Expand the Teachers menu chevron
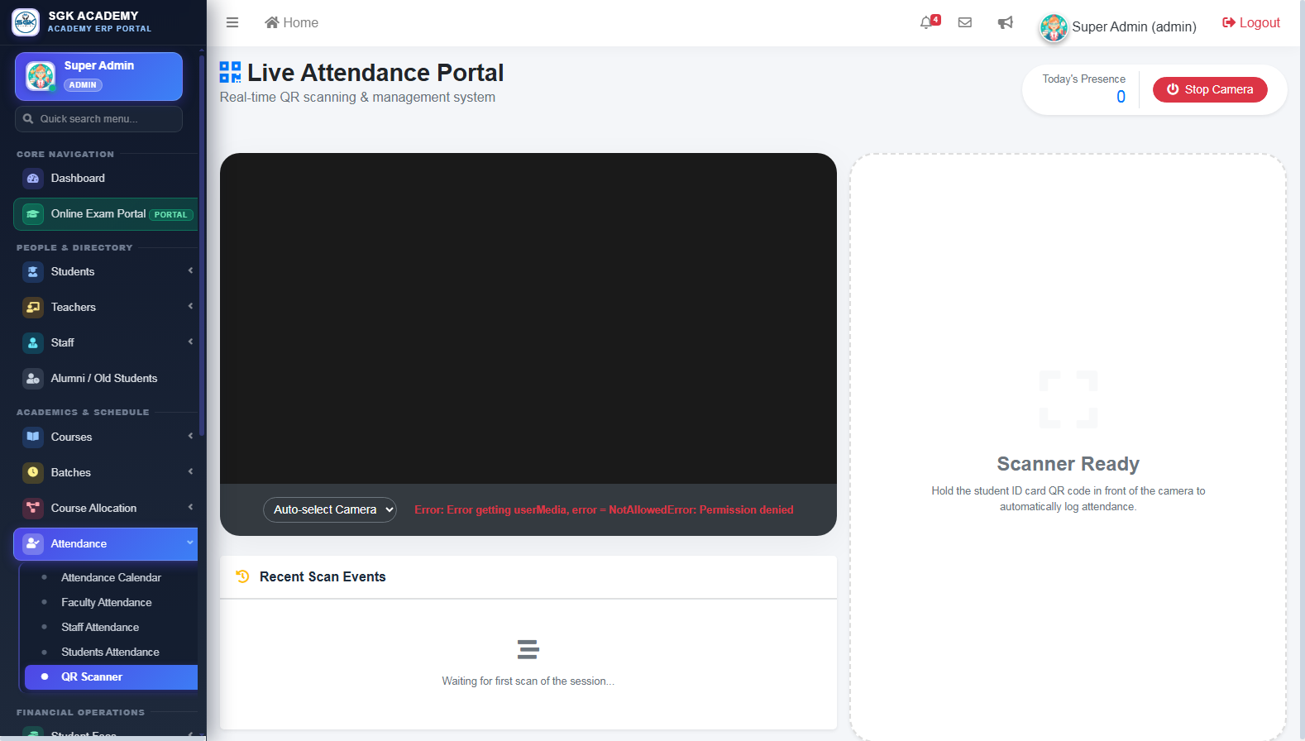The height and width of the screenshot is (741, 1305). [190, 306]
